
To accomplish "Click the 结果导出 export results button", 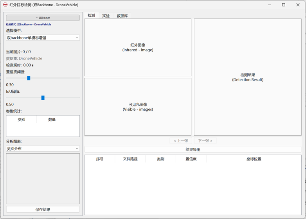I will pos(193,149).
